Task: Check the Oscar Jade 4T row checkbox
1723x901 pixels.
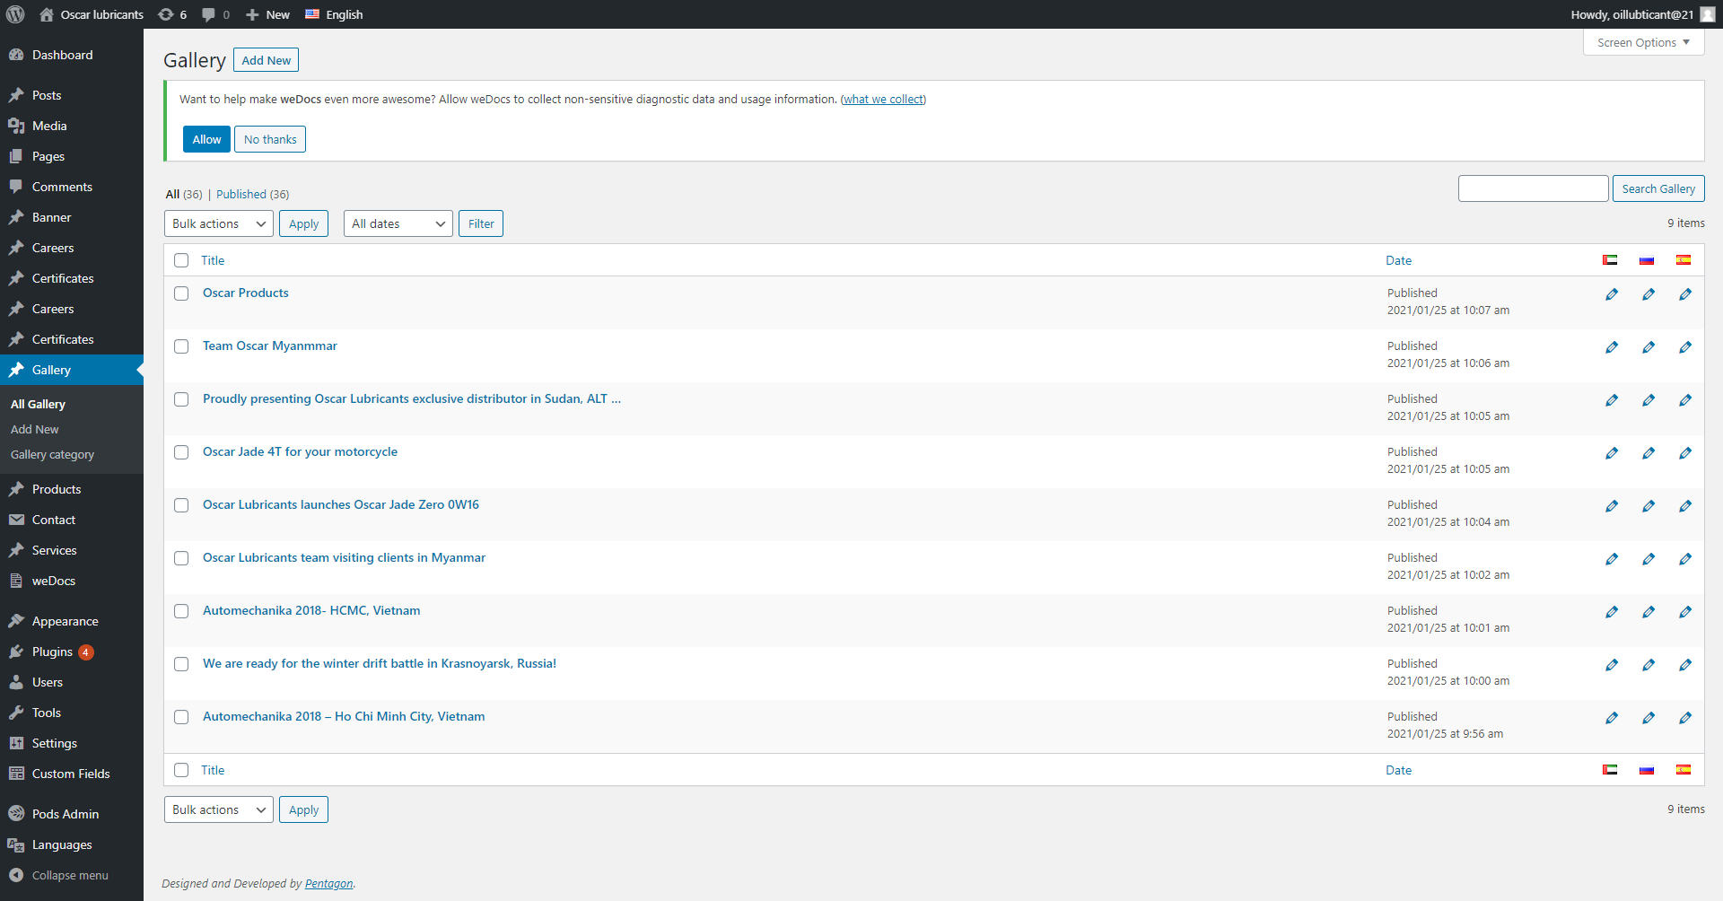Action: point(181,452)
